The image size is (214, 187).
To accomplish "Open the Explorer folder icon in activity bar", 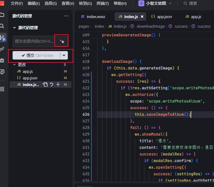I will click(x=2, y=15).
